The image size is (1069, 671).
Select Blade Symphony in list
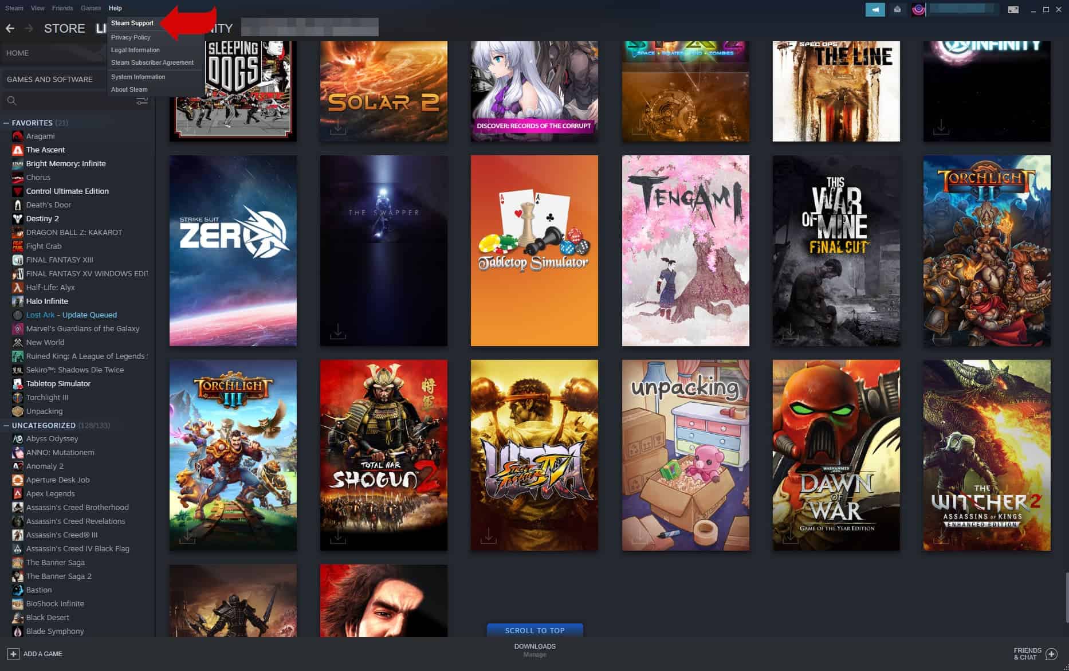(x=55, y=631)
